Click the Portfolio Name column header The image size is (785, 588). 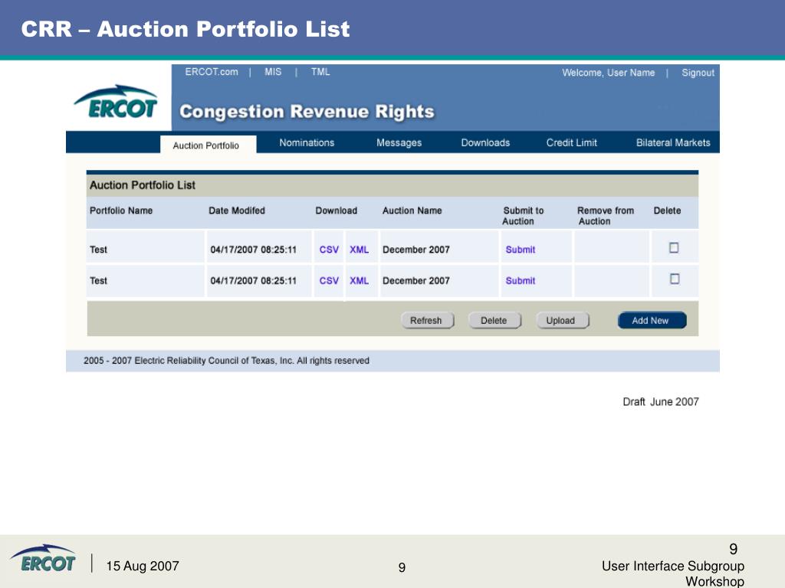point(121,211)
